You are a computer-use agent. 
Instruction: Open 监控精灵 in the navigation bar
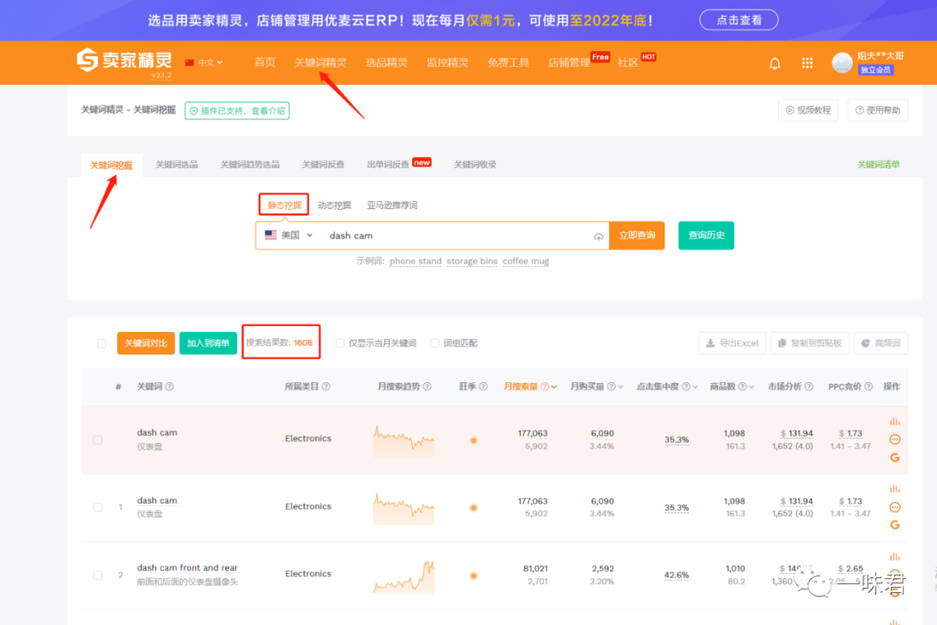448,62
